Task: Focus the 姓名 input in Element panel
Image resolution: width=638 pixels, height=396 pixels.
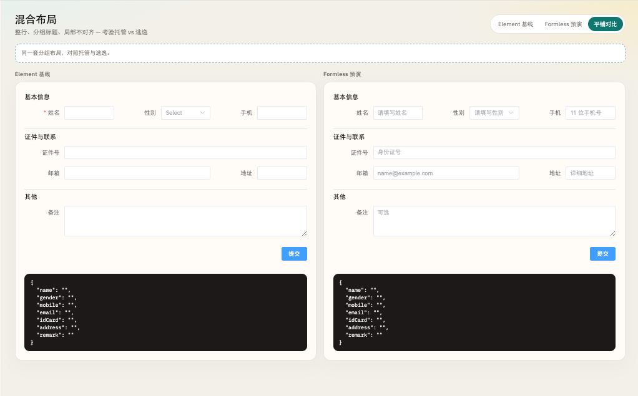Action: tap(89, 113)
